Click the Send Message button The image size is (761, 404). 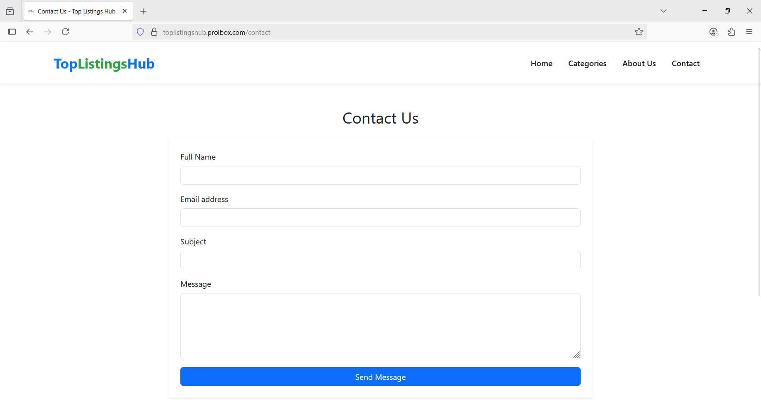coord(380,377)
